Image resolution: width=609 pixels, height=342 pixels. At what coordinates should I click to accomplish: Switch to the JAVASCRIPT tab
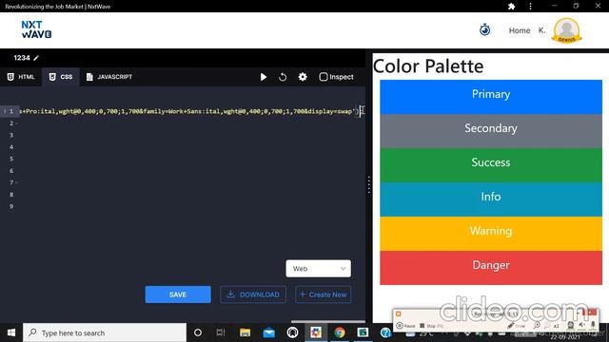point(109,77)
